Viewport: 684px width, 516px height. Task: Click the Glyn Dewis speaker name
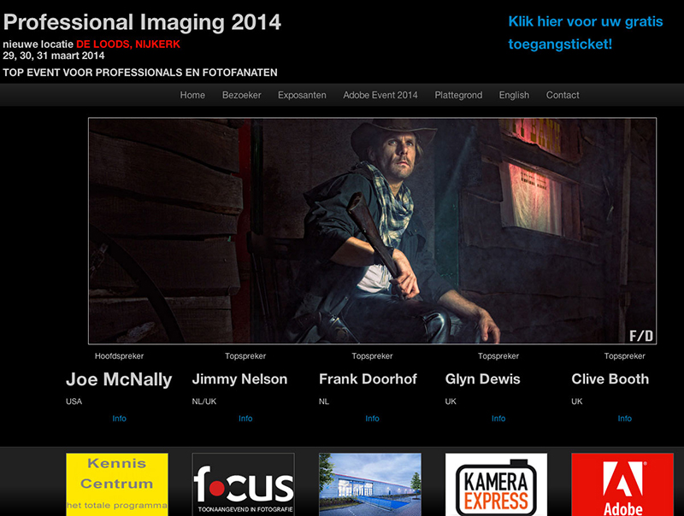pyautogui.click(x=482, y=379)
